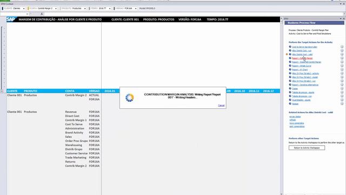This screenshot has height=195, width=346.
Task: Expand the Name Box dropdown arrow
Action: (x=27, y=14)
